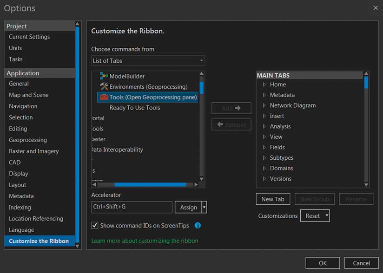383x273 pixels.
Task: Close the Options dialog with X
Action: pyautogui.click(x=376, y=8)
